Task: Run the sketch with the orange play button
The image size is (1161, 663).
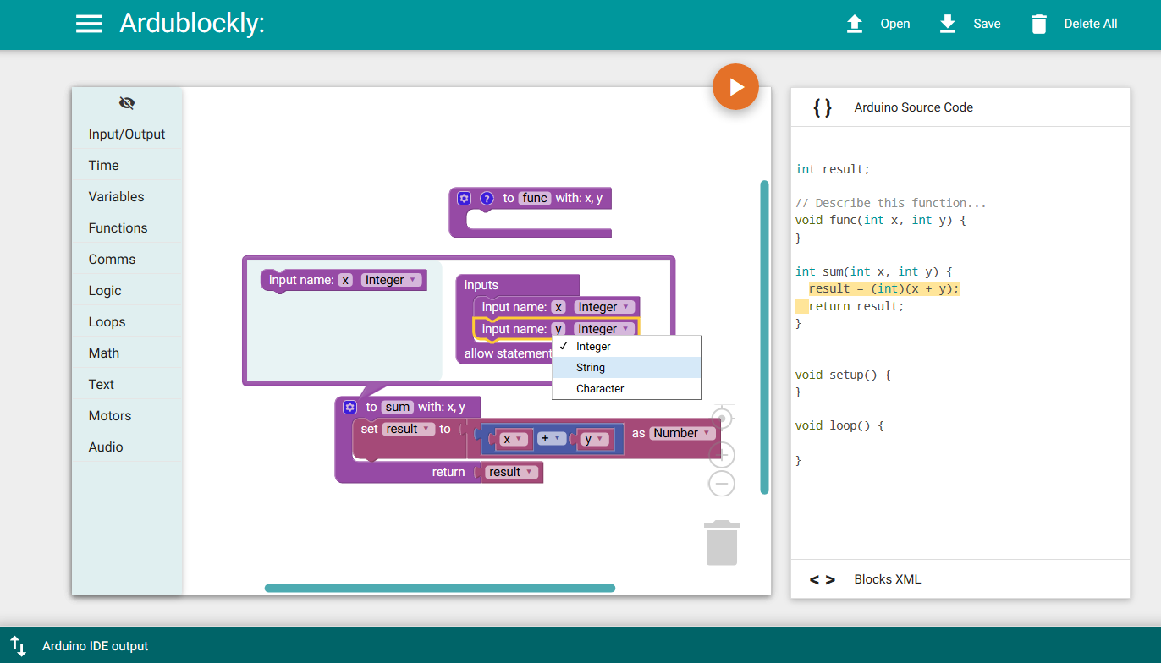Action: (735, 86)
